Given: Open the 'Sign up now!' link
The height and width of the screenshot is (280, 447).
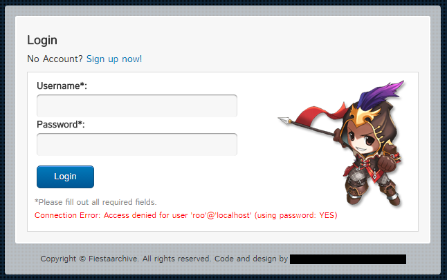Looking at the screenshot, I should 114,59.
